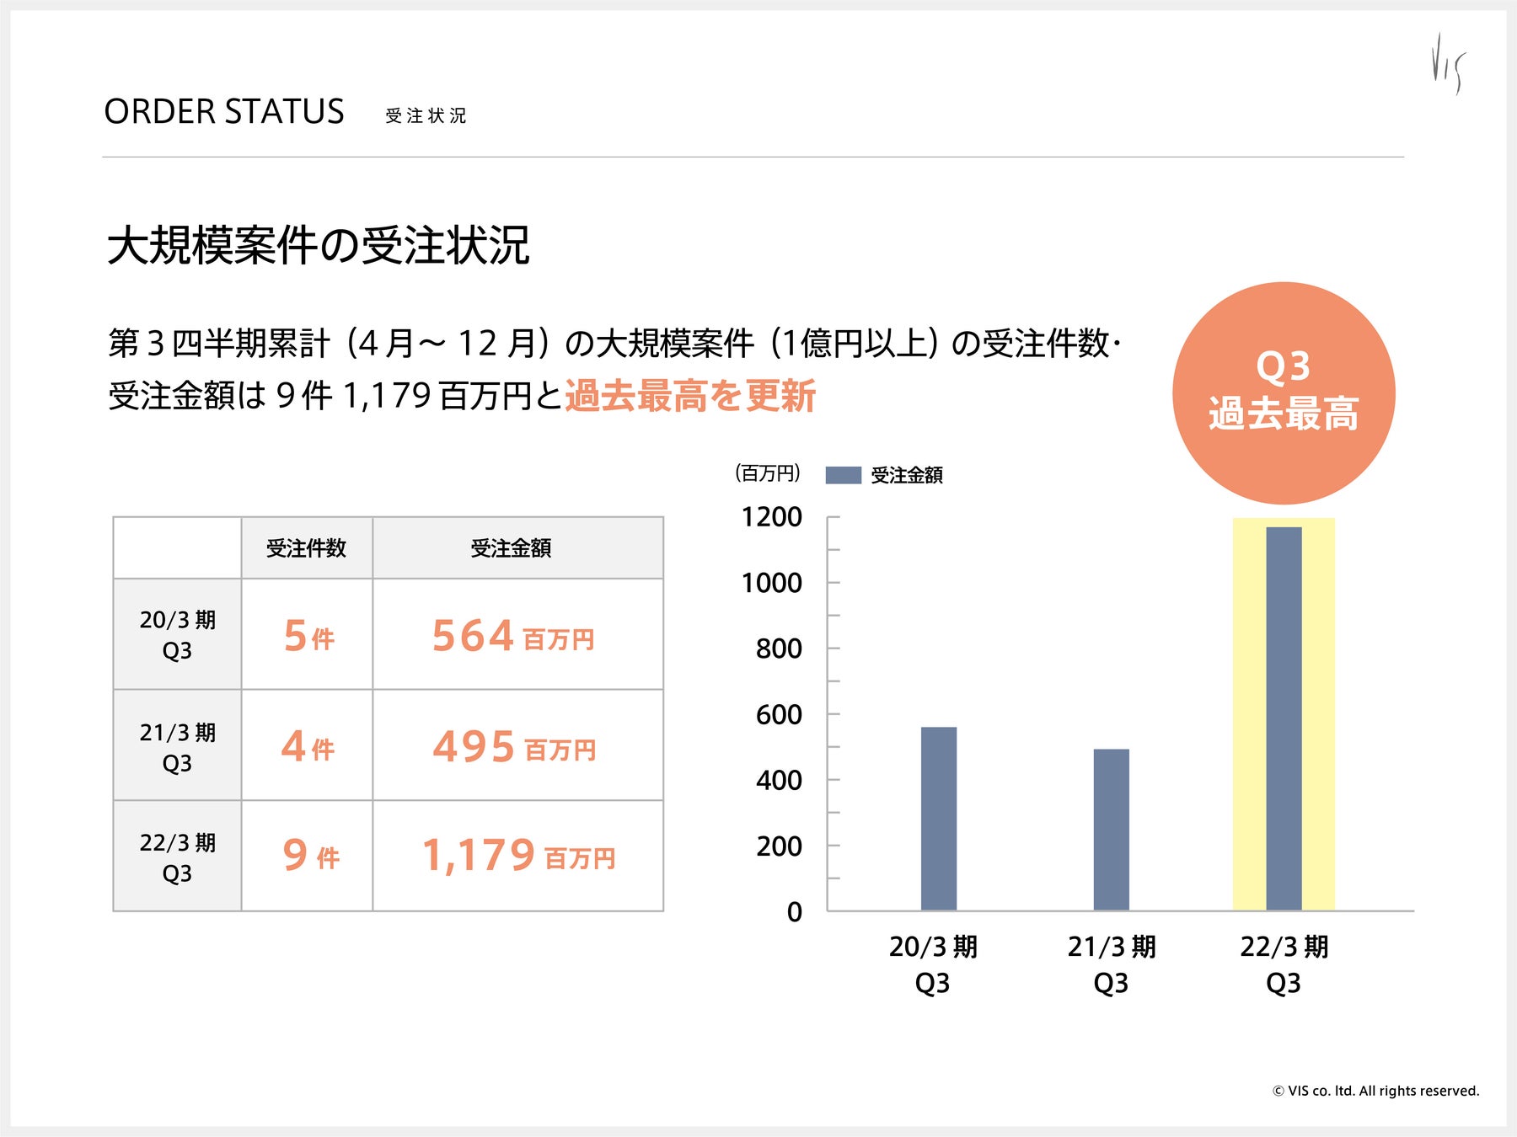Select the 20/3期 Q3 chart bar

point(939,819)
